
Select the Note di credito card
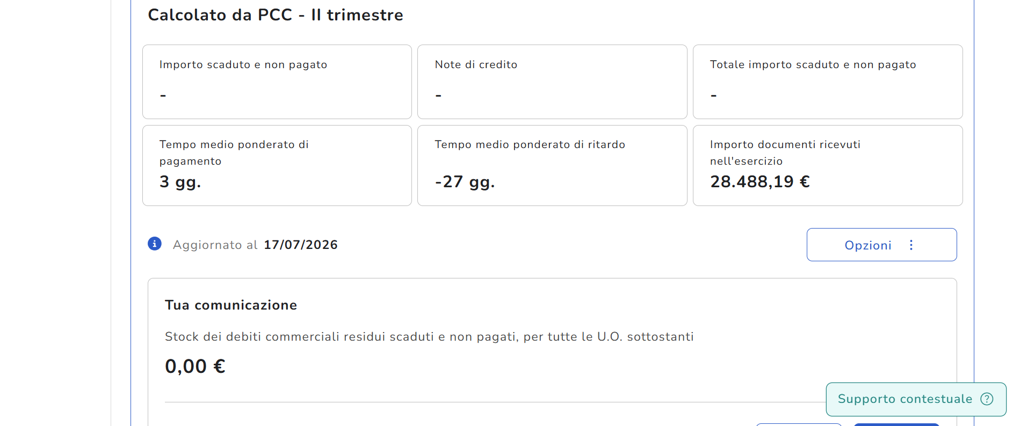(x=552, y=82)
